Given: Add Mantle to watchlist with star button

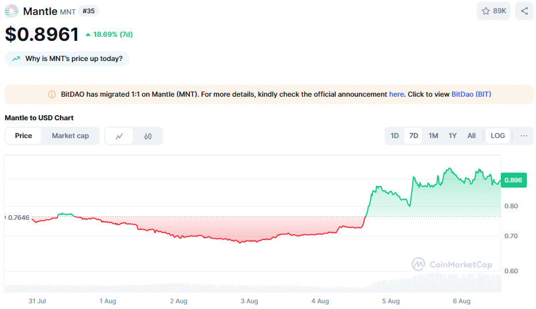Looking at the screenshot, I should tap(493, 11).
